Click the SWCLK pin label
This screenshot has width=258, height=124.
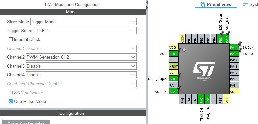pos(248,47)
